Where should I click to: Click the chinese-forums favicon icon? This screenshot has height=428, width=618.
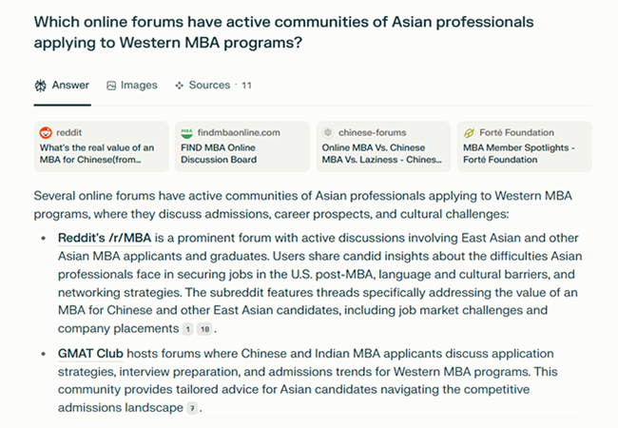coord(328,133)
